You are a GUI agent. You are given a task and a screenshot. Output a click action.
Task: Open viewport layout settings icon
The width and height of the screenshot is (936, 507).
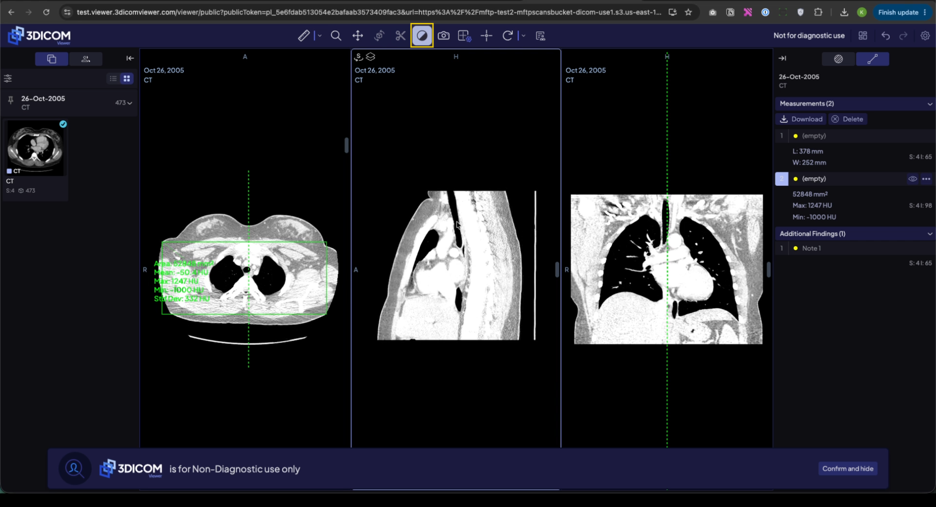[x=464, y=36]
